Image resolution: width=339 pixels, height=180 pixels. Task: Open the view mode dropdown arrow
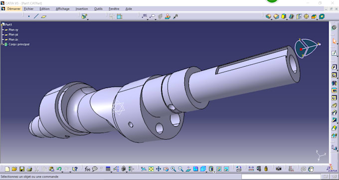tap(214, 172)
